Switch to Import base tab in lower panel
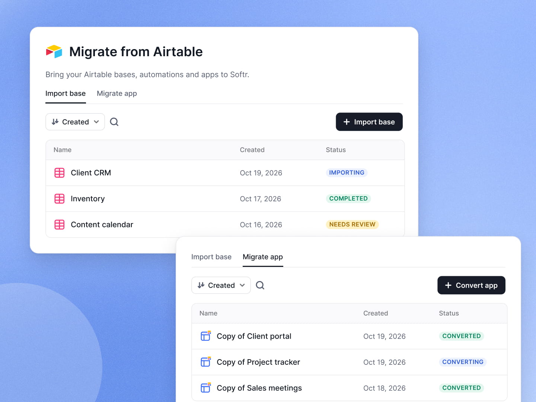The width and height of the screenshot is (536, 402). click(x=211, y=257)
